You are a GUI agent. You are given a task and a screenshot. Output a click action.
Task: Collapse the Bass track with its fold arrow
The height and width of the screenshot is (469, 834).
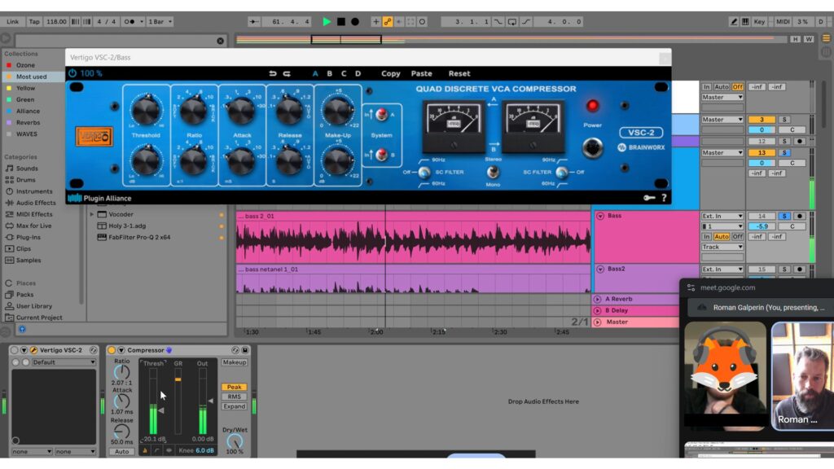click(600, 217)
